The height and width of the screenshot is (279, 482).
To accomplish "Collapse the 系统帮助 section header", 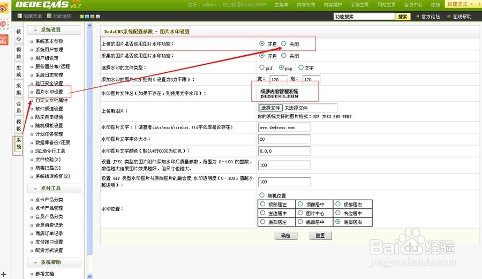I will click(55, 262).
